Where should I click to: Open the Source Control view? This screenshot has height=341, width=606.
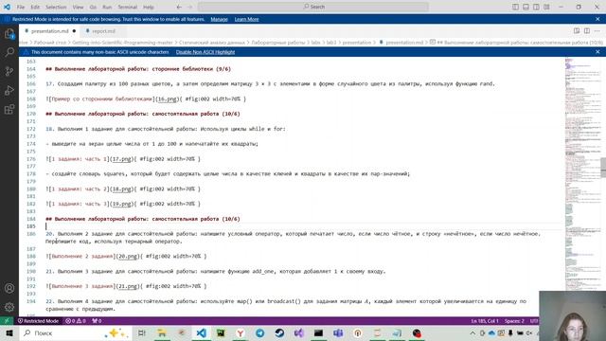tap(9, 71)
